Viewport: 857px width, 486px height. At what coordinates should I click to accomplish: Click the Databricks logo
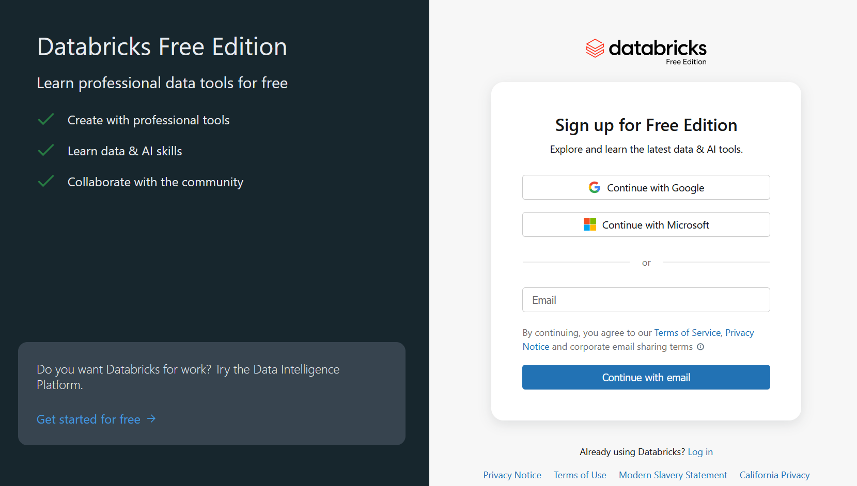pyautogui.click(x=646, y=52)
